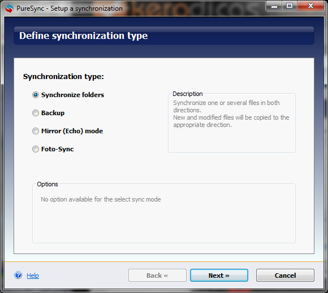Click the Next » button

pyautogui.click(x=219, y=275)
